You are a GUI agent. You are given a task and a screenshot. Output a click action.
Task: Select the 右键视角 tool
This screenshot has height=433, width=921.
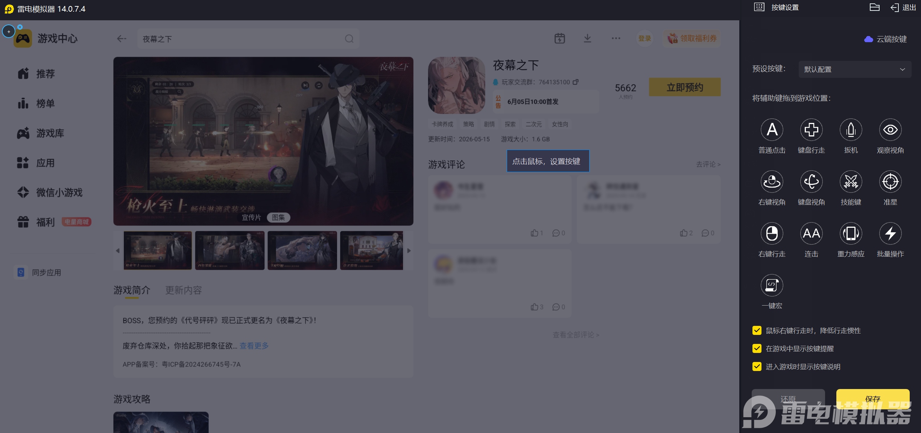coord(772,182)
